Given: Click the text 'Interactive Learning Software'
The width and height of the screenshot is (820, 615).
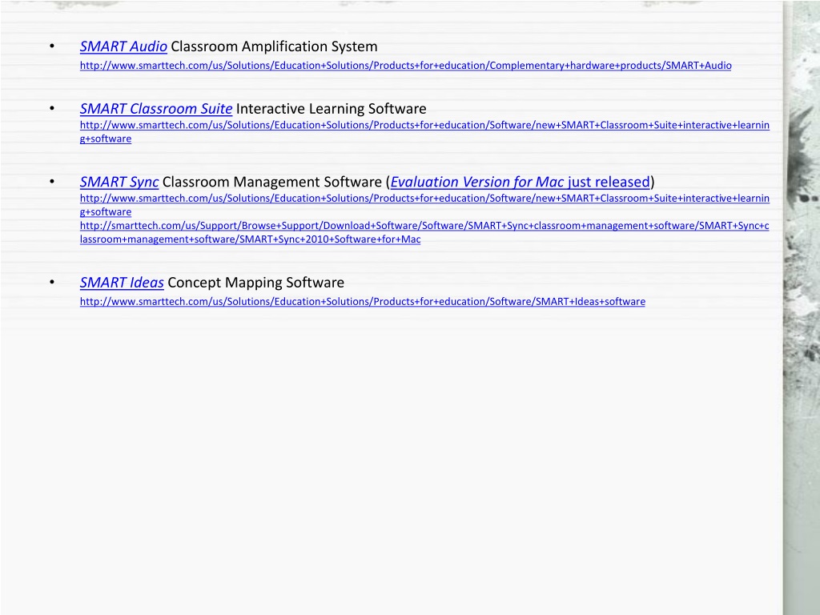Looking at the screenshot, I should click(x=331, y=109).
